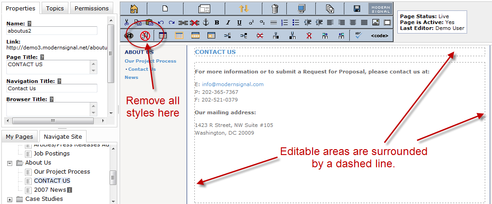Click the Insert image icon
The image size is (492, 204).
376,22
